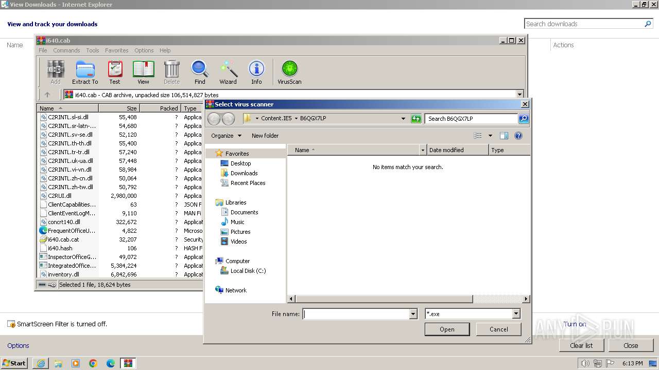Click the Find toolbar icon
Screen dimensions: 659x370
[200, 72]
